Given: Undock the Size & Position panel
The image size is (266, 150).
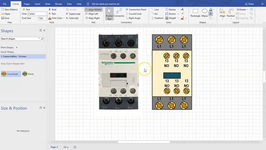Looking at the screenshot, I should tap(41, 107).
